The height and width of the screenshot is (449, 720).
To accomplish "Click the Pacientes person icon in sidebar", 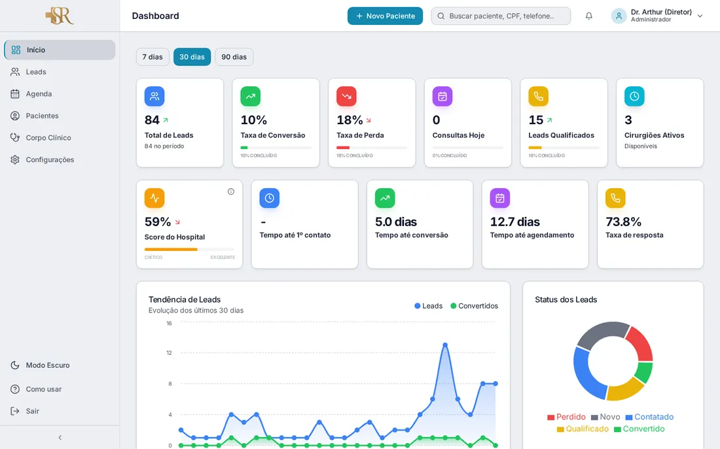I will click(15, 116).
